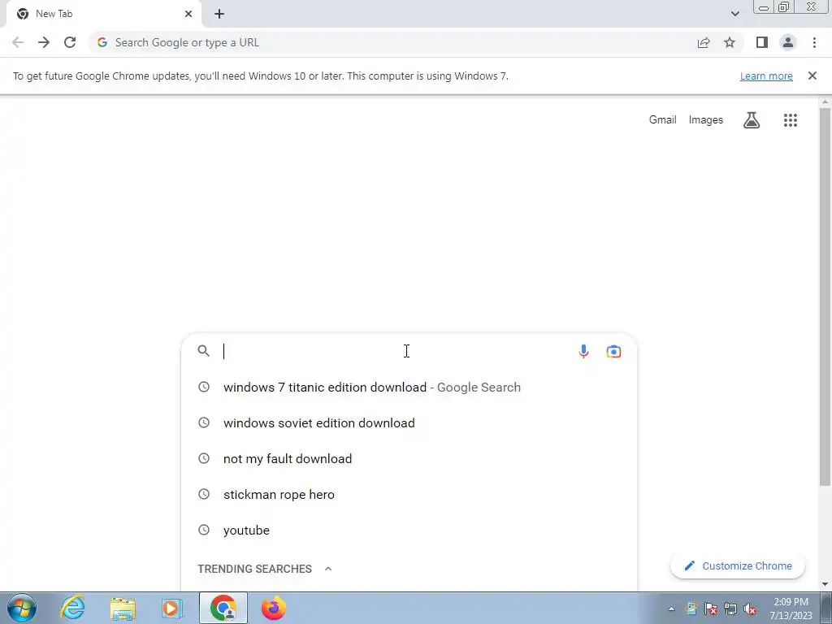Dismiss the Windows 7 update infobar
This screenshot has height=624, width=832.
pyautogui.click(x=812, y=76)
